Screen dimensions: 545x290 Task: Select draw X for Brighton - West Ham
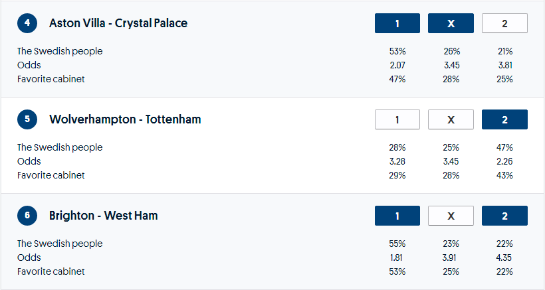coord(451,216)
